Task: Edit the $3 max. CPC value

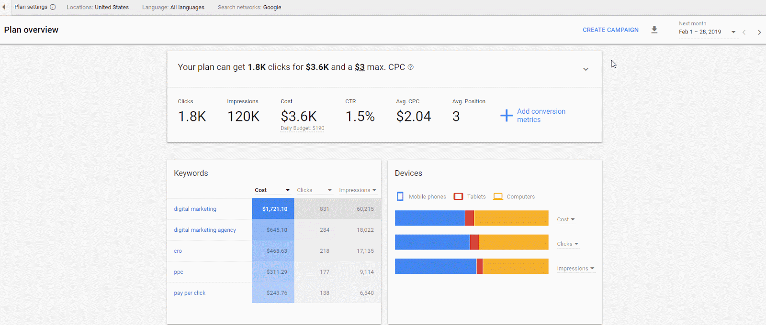Action: pyautogui.click(x=360, y=67)
